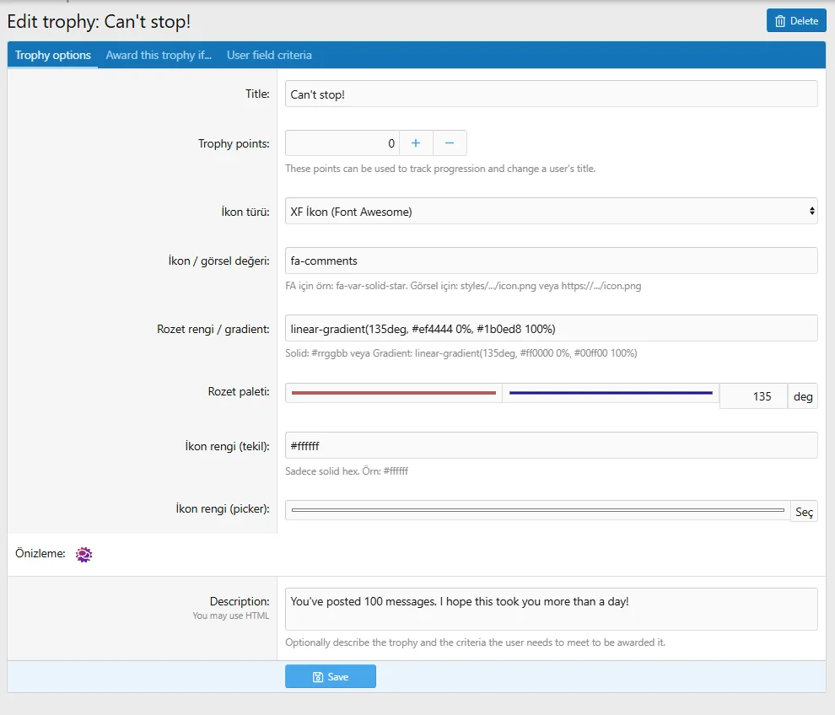The height and width of the screenshot is (715, 835).
Task: Open the Award this trophy if... tab
Action: coord(159,56)
